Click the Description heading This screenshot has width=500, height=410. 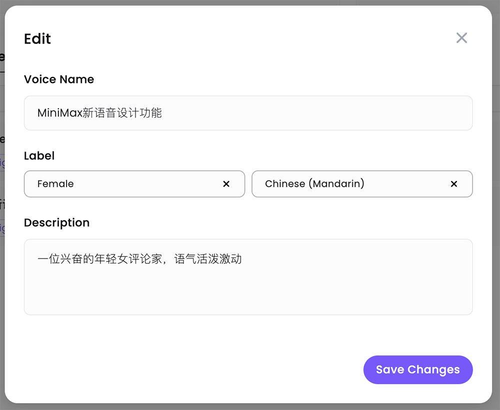(x=56, y=222)
